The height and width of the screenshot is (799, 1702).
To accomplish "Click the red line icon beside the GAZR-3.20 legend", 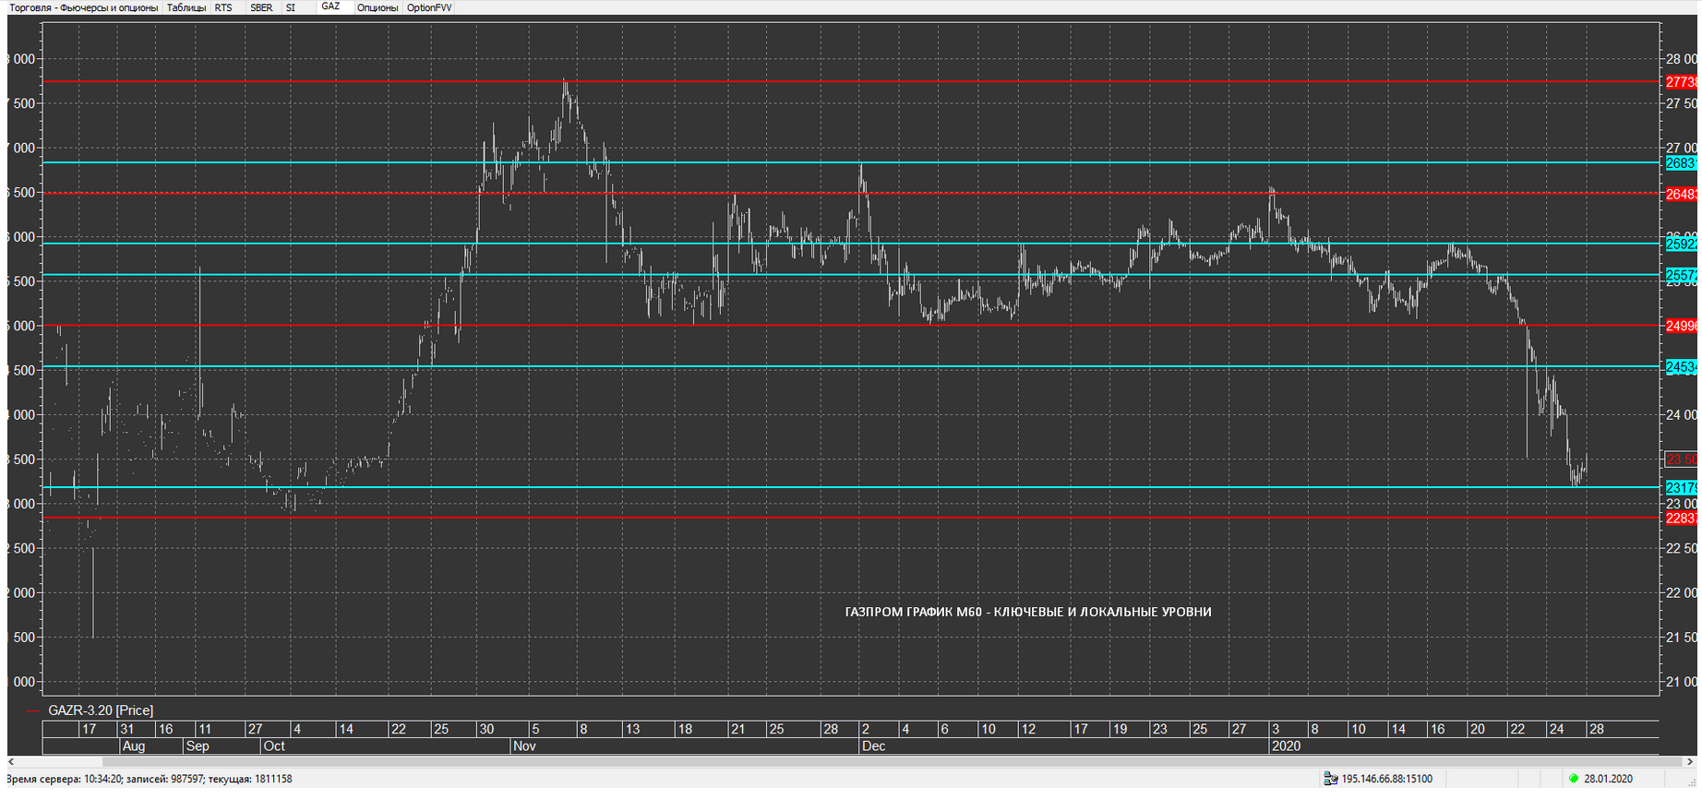I will (33, 710).
